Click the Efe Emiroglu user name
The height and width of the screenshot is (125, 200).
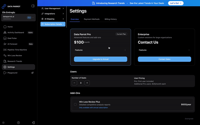[x=9, y=12]
